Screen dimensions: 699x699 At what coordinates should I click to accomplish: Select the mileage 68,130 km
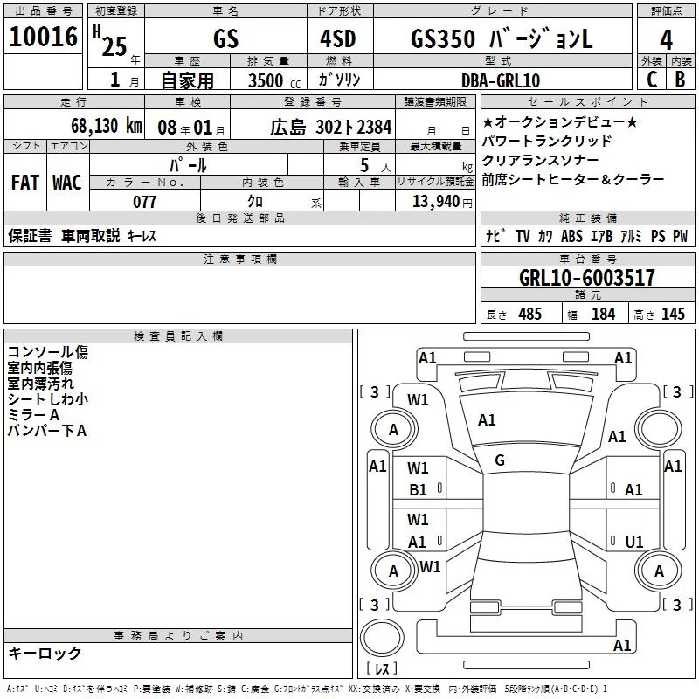(107, 126)
